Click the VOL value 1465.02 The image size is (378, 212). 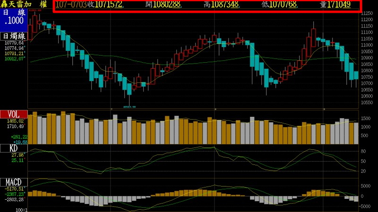[x=15, y=121]
